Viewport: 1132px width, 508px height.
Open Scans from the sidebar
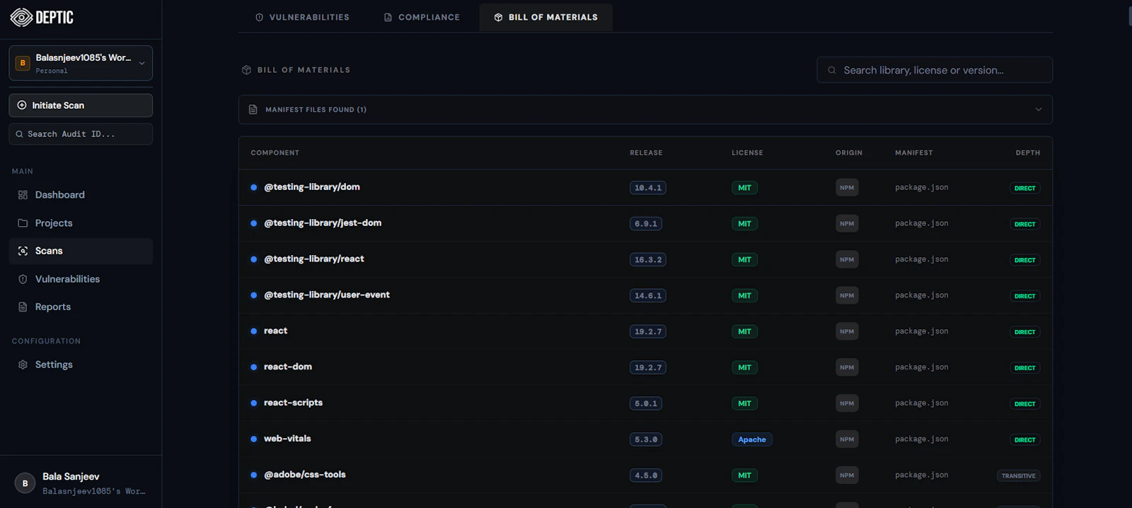click(x=81, y=251)
